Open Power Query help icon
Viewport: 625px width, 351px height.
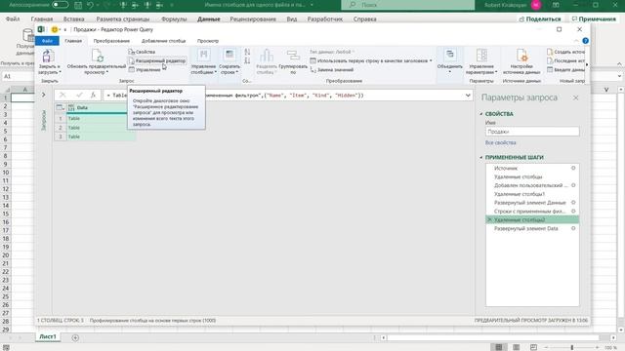pyautogui.click(x=585, y=41)
